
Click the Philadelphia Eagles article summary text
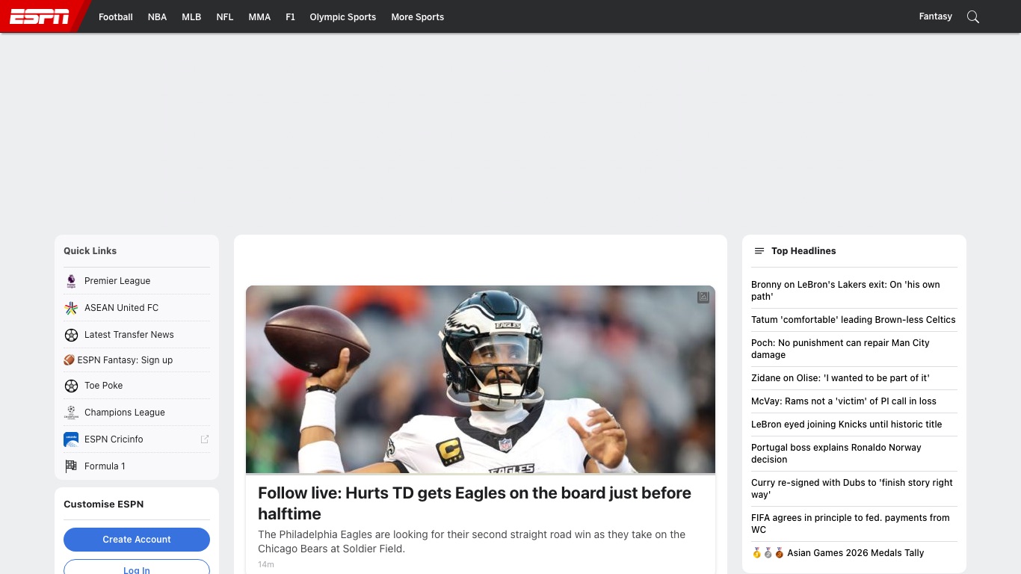tap(472, 542)
